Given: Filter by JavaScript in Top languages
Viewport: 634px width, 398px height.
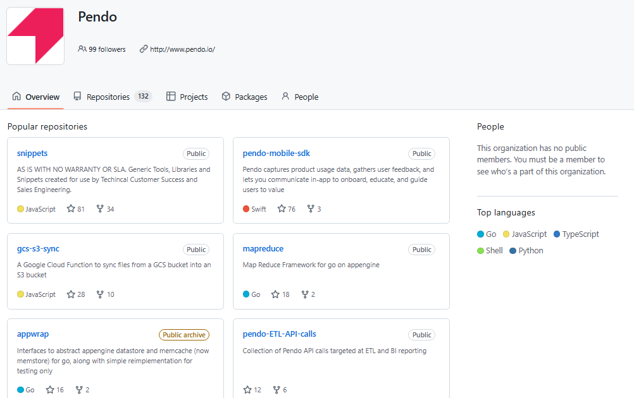Looking at the screenshot, I should coord(525,234).
